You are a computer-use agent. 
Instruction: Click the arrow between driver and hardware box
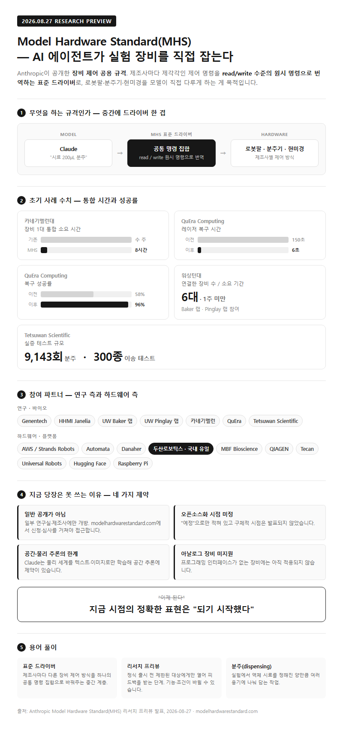223,153
